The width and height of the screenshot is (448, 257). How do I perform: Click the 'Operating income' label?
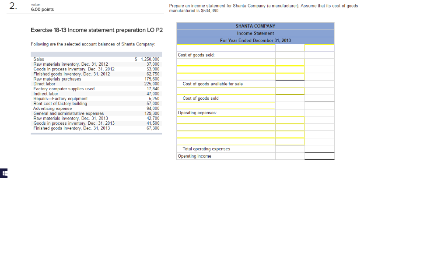coord(194,156)
